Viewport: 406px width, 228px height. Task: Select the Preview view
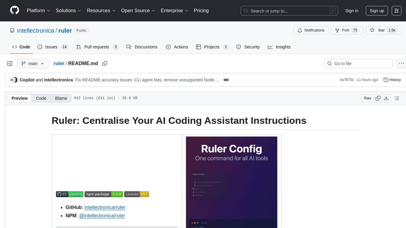[20, 98]
